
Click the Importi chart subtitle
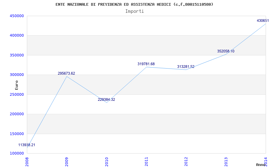click(x=134, y=11)
